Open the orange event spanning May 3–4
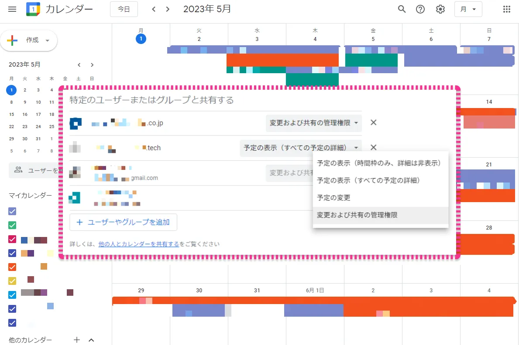This screenshot has height=345, width=519. (283, 60)
